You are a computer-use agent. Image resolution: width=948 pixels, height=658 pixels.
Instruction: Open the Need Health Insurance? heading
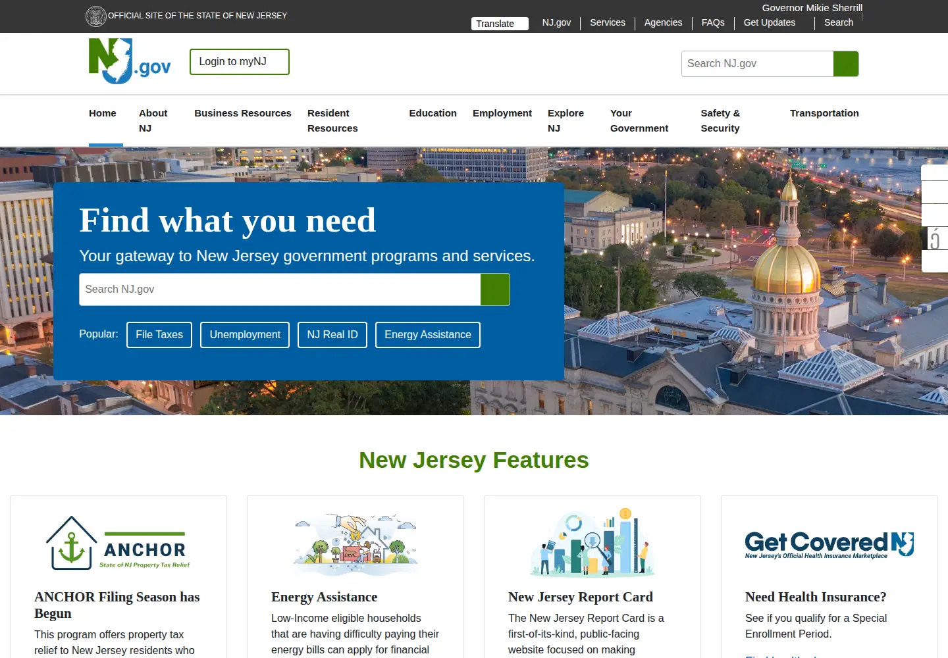pyautogui.click(x=816, y=597)
